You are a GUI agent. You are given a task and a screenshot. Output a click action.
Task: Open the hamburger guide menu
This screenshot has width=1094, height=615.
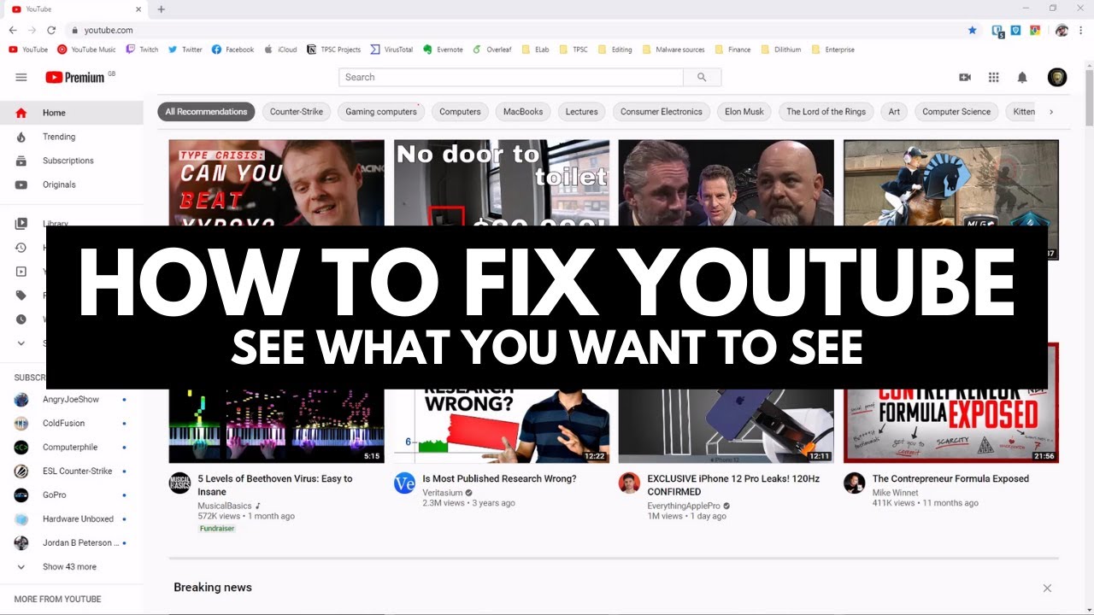pyautogui.click(x=21, y=77)
